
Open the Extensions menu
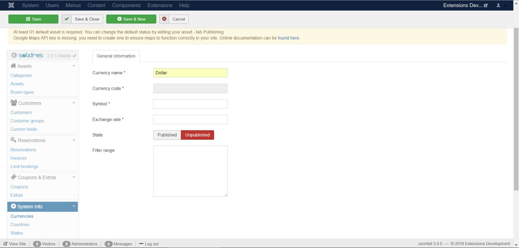[x=160, y=5]
